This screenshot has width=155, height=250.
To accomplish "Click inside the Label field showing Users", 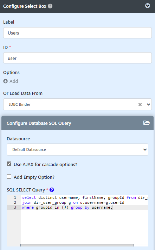I will [77, 33].
